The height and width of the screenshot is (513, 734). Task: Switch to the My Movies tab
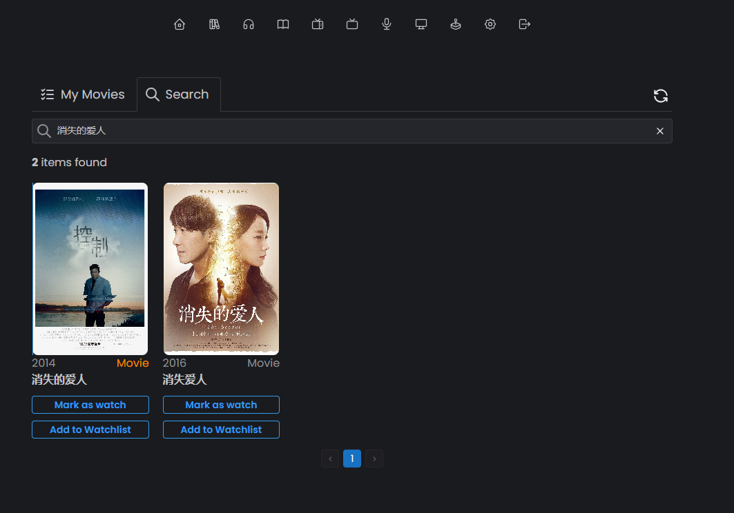(83, 94)
